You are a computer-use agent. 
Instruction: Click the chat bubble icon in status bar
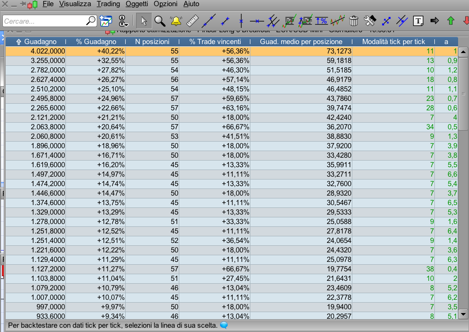(224, 325)
